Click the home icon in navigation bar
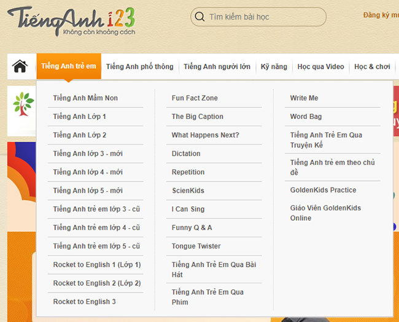 pos(20,66)
